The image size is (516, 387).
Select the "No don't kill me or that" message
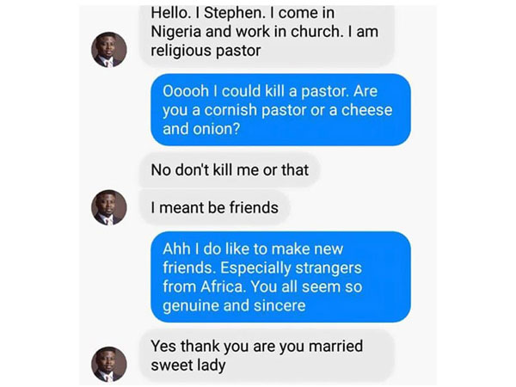[x=230, y=169]
